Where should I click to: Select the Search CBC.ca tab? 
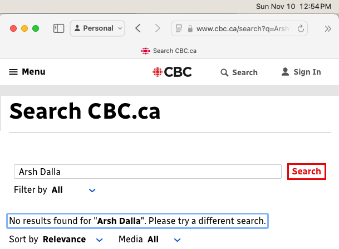(x=169, y=51)
